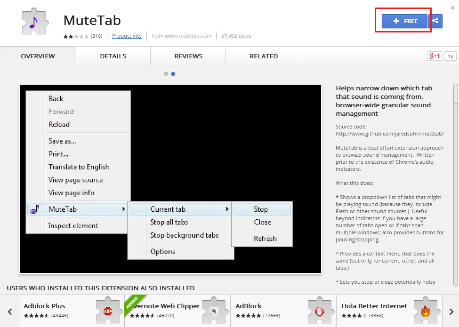Click the context menu screenshot preview
The image size is (459, 327).
[170, 179]
